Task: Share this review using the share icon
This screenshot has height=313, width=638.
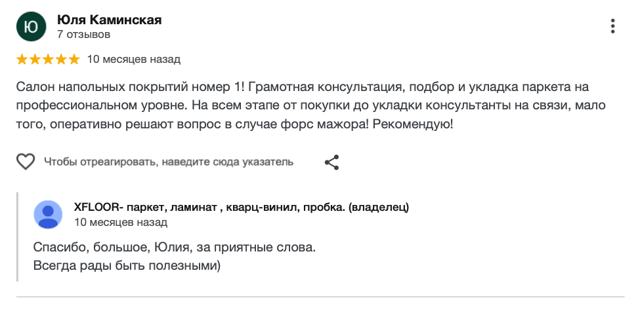Action: tap(332, 162)
